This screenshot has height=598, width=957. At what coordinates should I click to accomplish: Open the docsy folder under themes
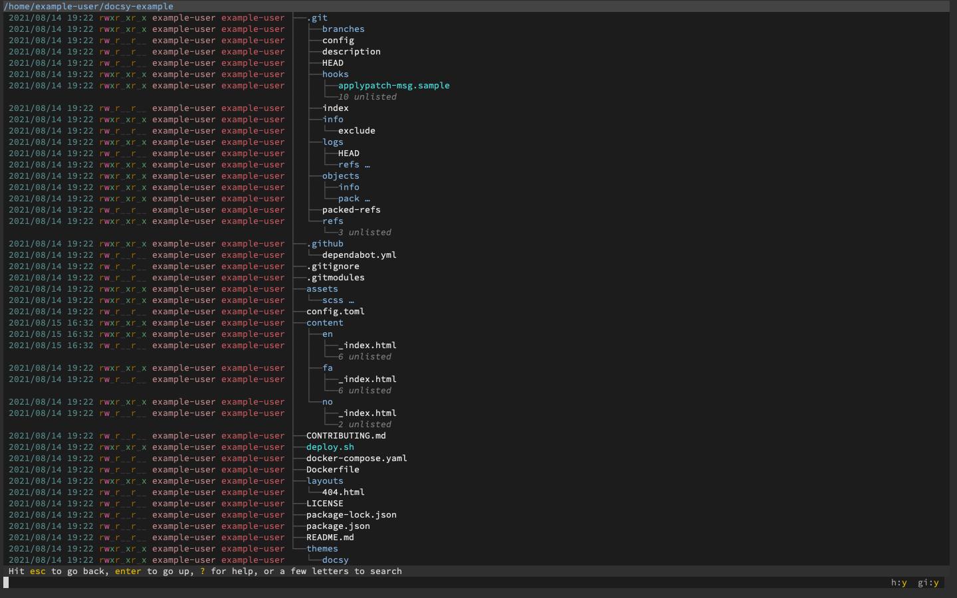(335, 560)
